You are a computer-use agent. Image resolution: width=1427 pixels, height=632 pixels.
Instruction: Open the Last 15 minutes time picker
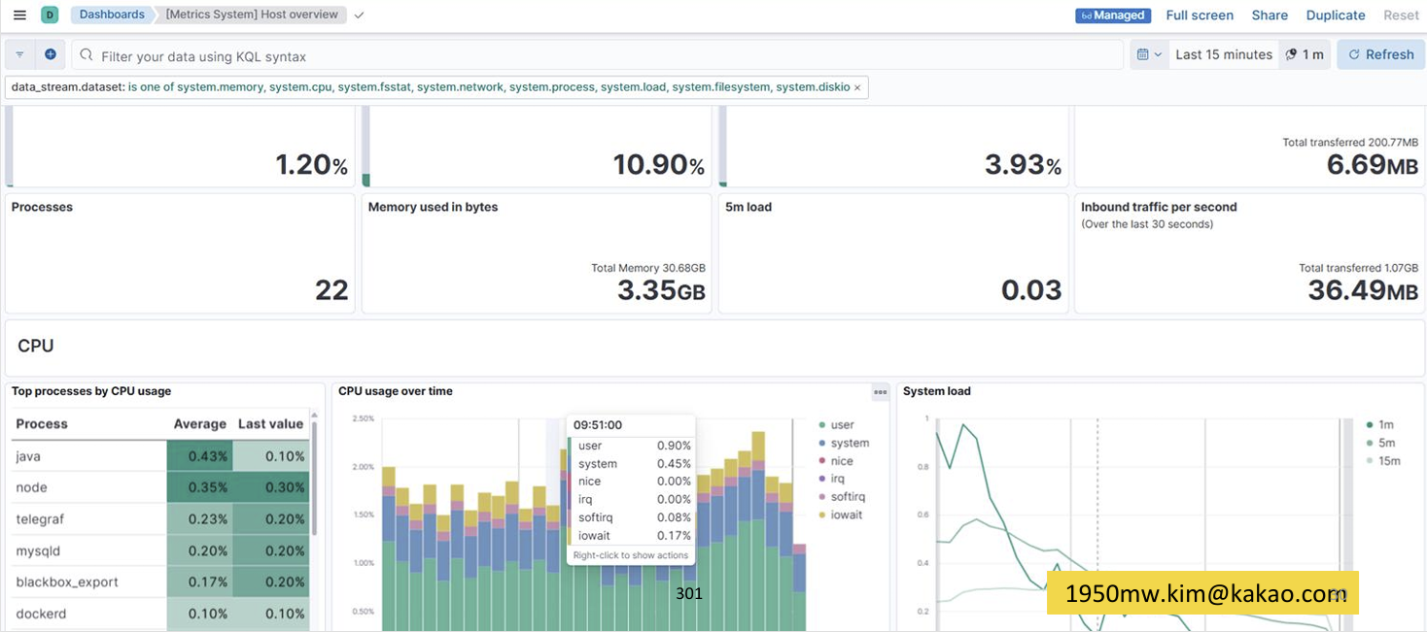(1223, 55)
